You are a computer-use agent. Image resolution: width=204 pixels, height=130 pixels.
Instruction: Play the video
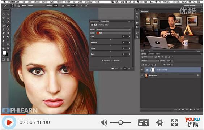coord(9,122)
